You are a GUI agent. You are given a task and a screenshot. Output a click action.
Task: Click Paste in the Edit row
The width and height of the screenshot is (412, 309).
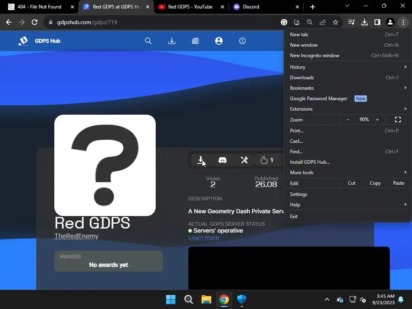point(399,183)
